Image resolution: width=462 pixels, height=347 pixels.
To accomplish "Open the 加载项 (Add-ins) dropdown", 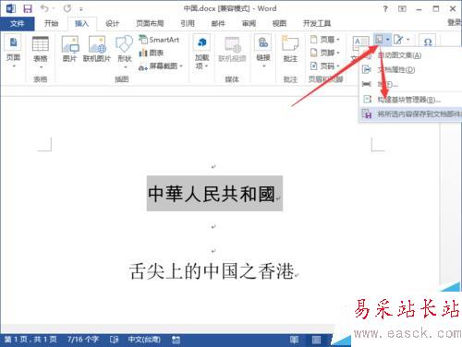I will [201, 52].
